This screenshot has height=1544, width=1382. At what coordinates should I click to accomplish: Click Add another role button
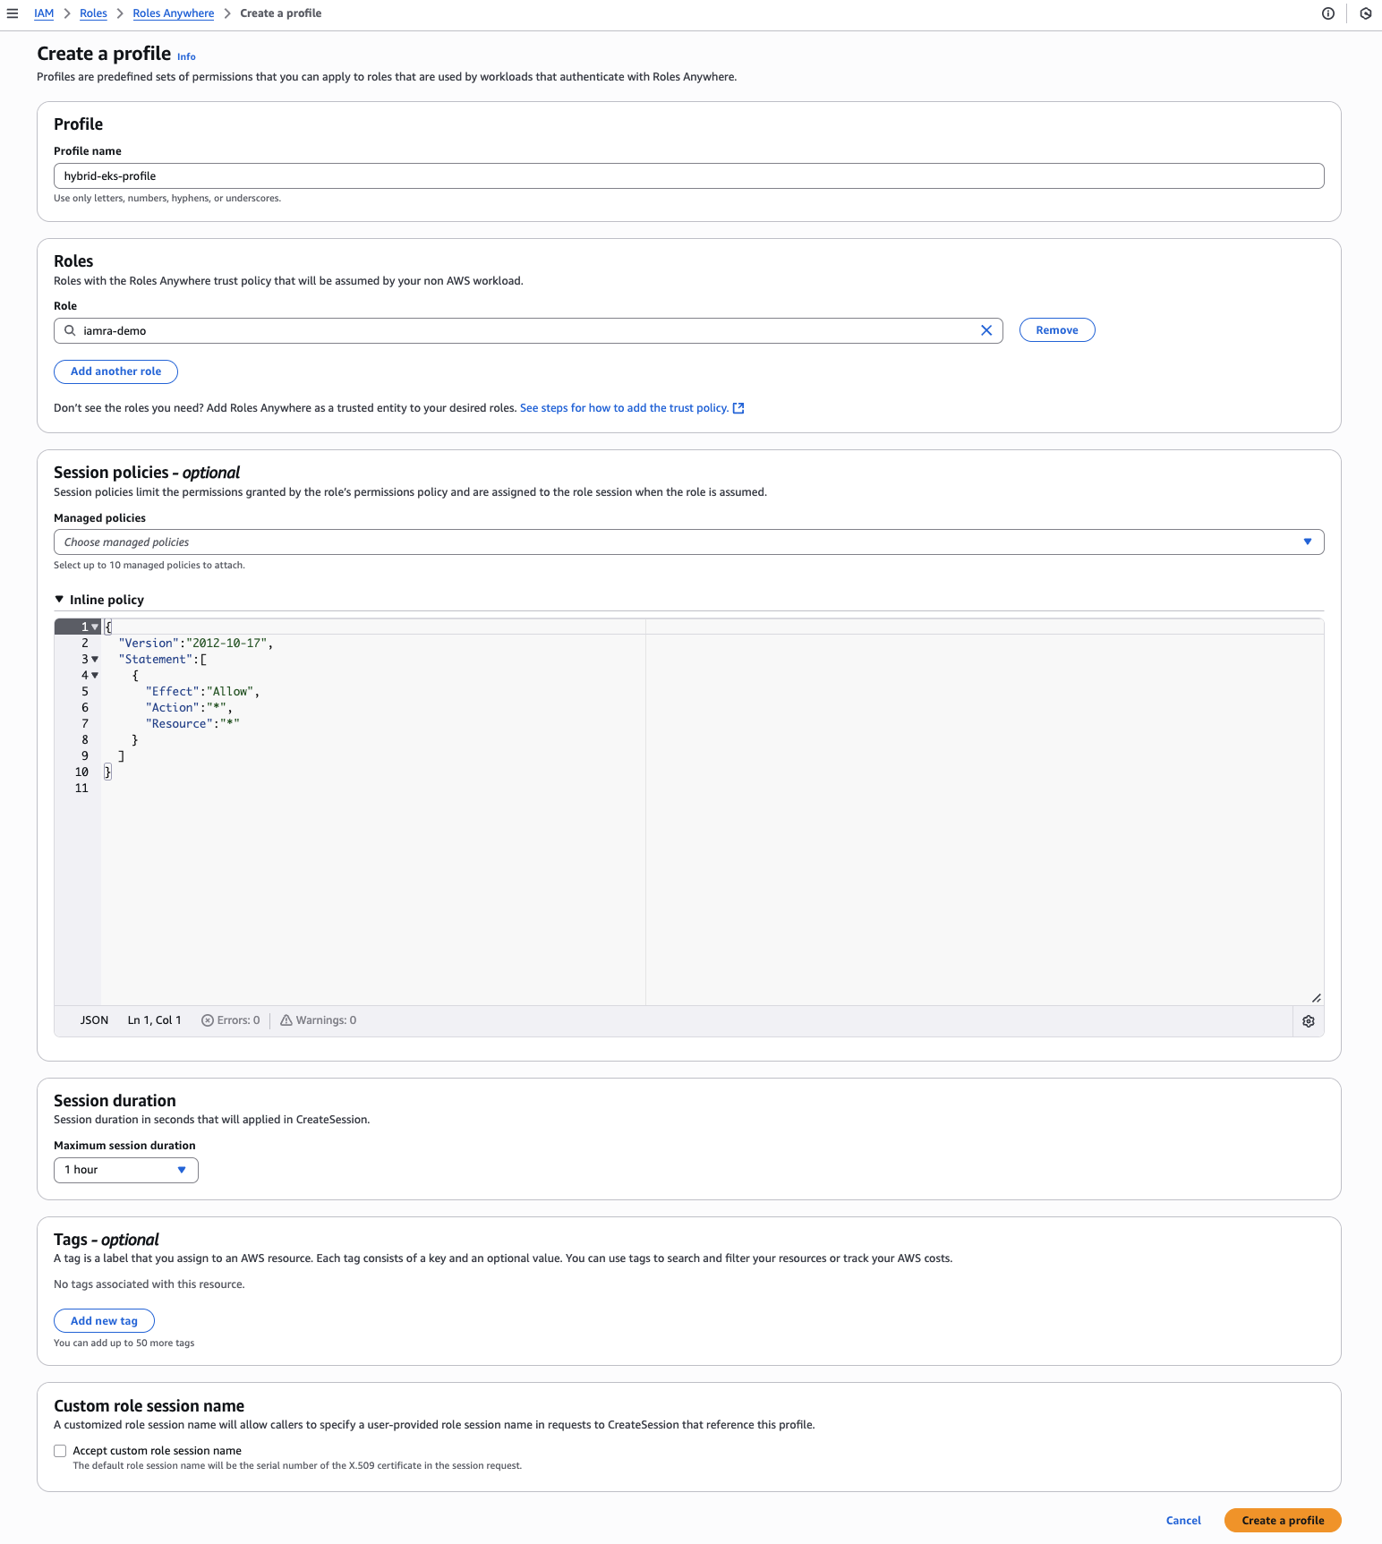point(115,371)
